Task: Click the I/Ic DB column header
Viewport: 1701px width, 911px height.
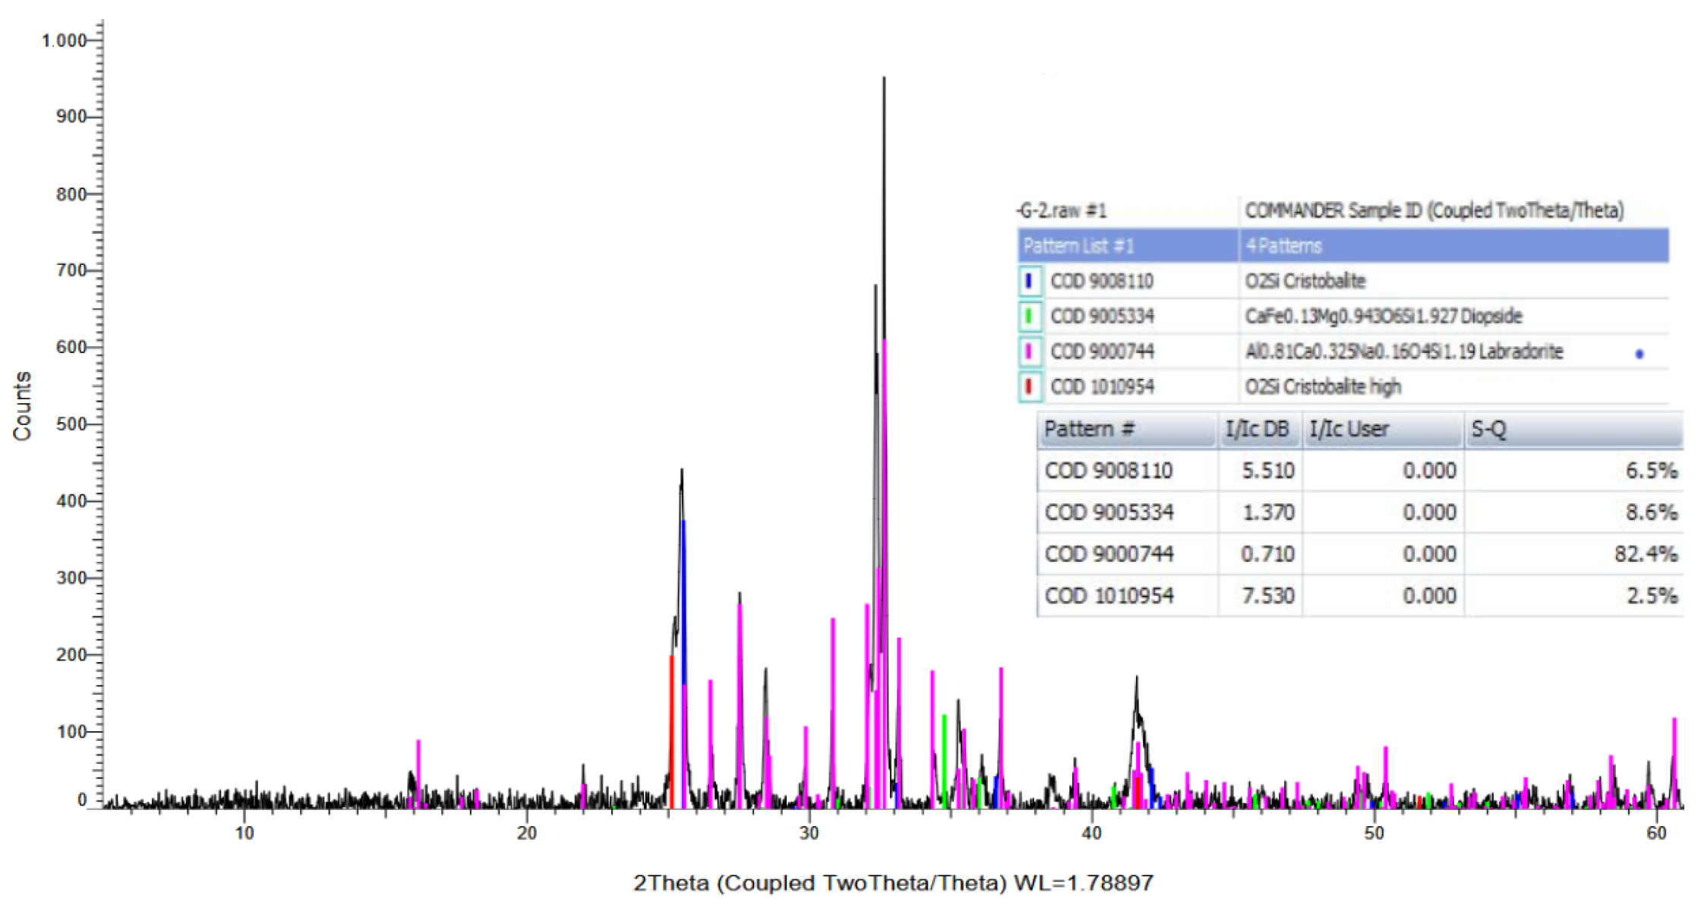Action: coord(1258,430)
